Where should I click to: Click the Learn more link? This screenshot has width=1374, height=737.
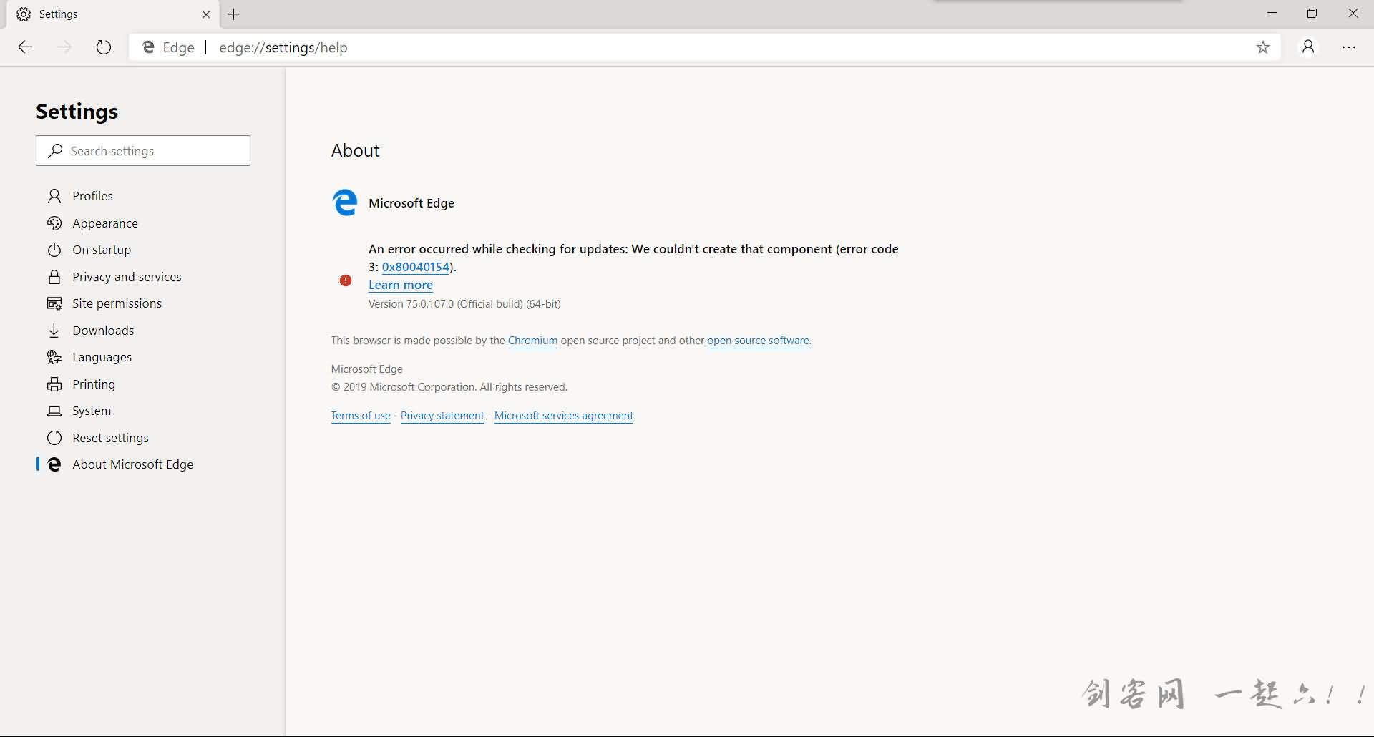click(401, 285)
